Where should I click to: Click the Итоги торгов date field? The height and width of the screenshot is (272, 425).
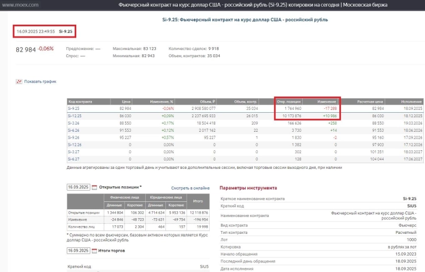[x=78, y=251]
